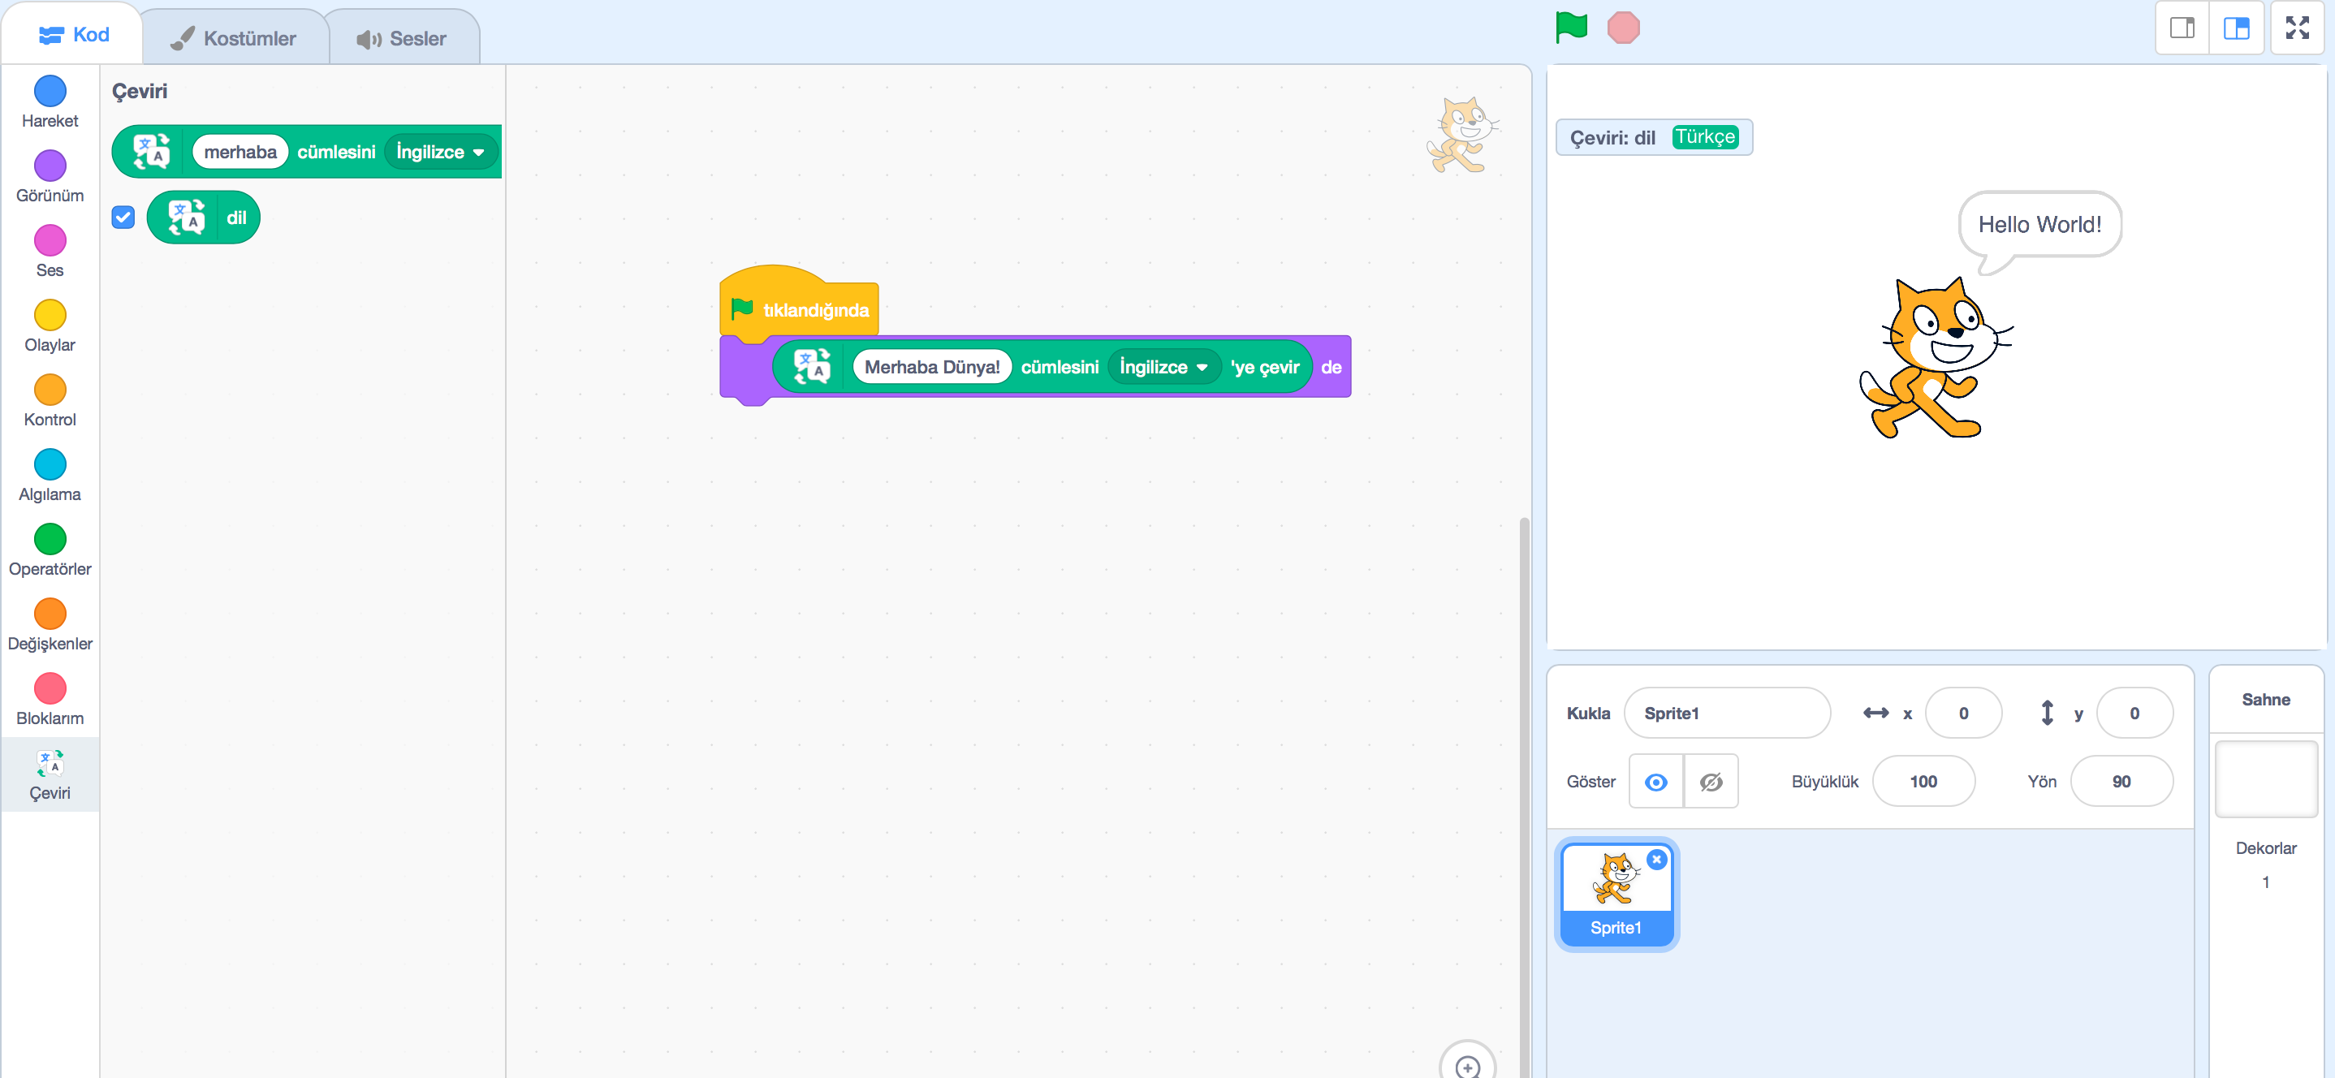Open the Değişkenler block category
The image size is (2335, 1078).
point(50,626)
